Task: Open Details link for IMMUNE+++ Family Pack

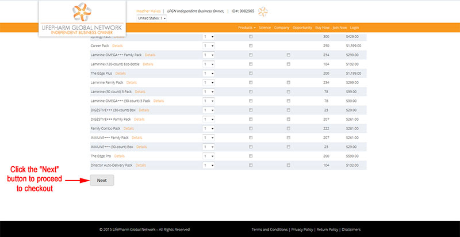Action: [137, 137]
